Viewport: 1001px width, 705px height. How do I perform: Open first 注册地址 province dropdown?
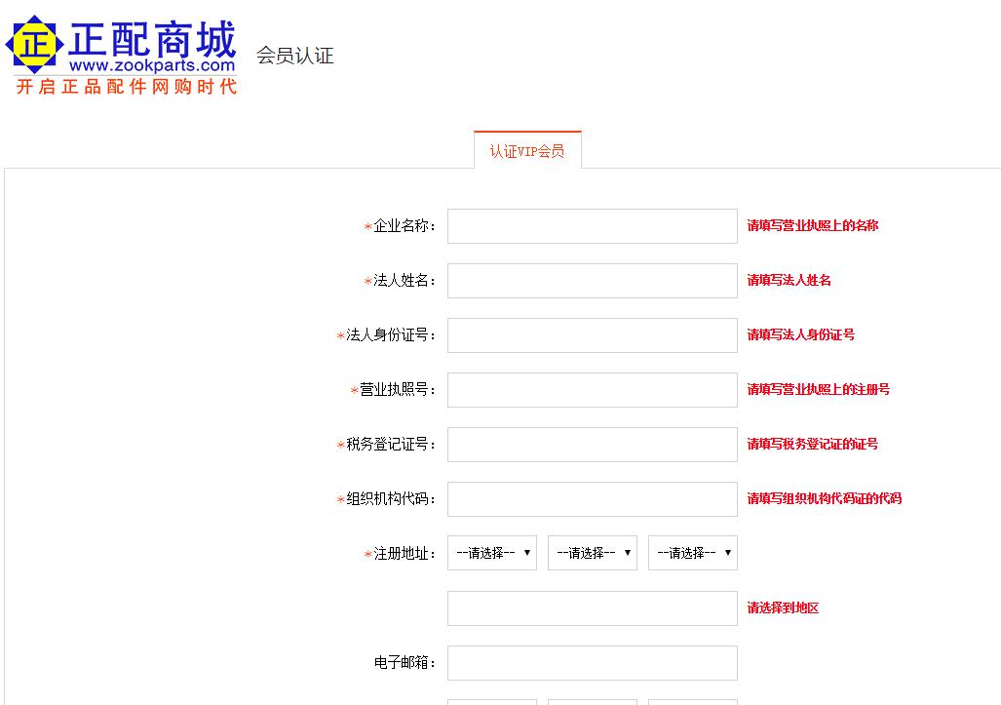[x=492, y=553]
